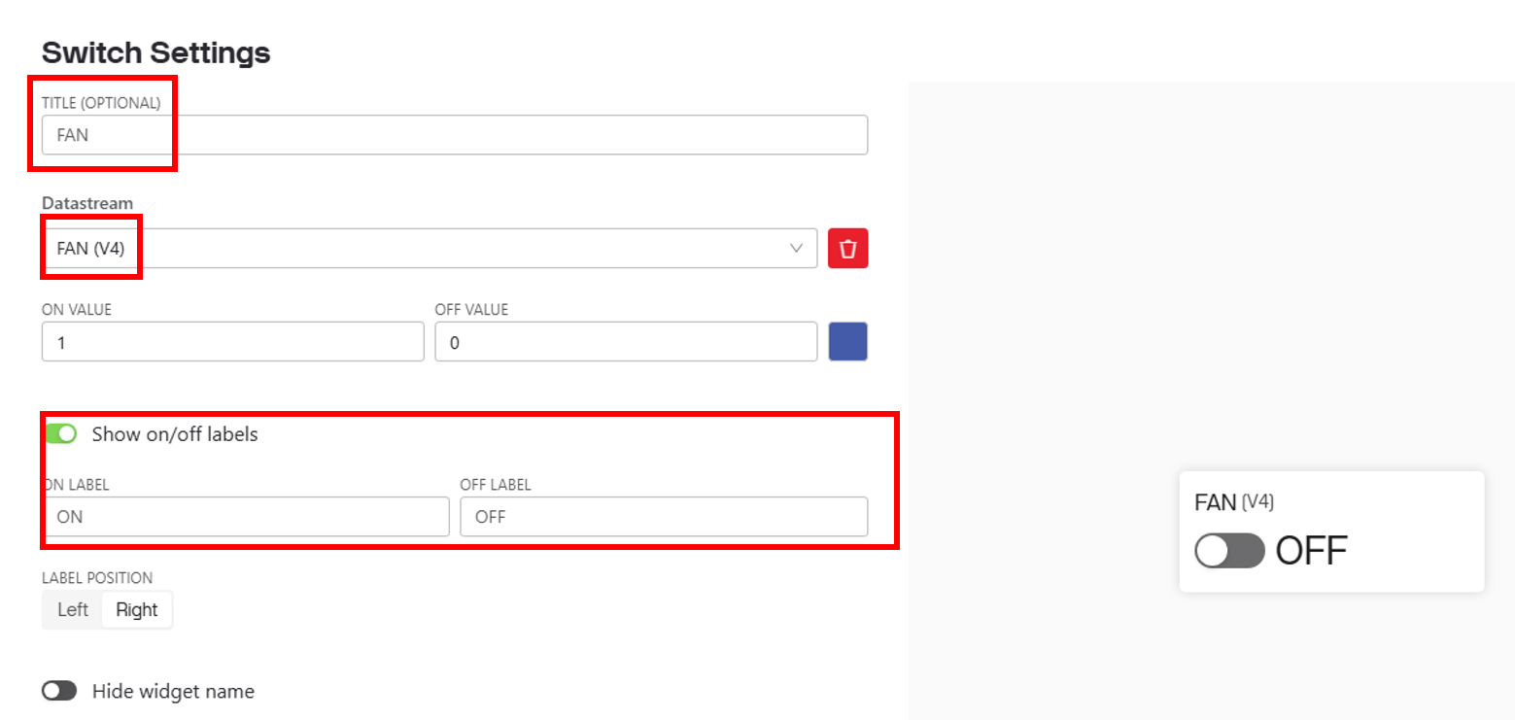Click into the OFF LABEL text box

click(664, 517)
